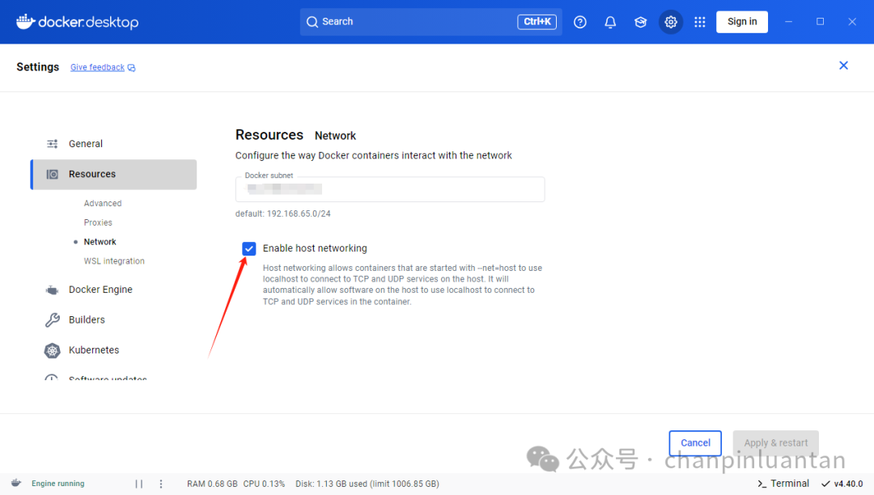Image resolution: width=874 pixels, height=495 pixels.
Task: Click the RAM 0.68 GB indicator
Action: [212, 484]
